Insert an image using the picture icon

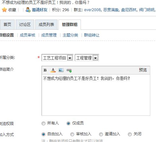click(x=61, y=70)
